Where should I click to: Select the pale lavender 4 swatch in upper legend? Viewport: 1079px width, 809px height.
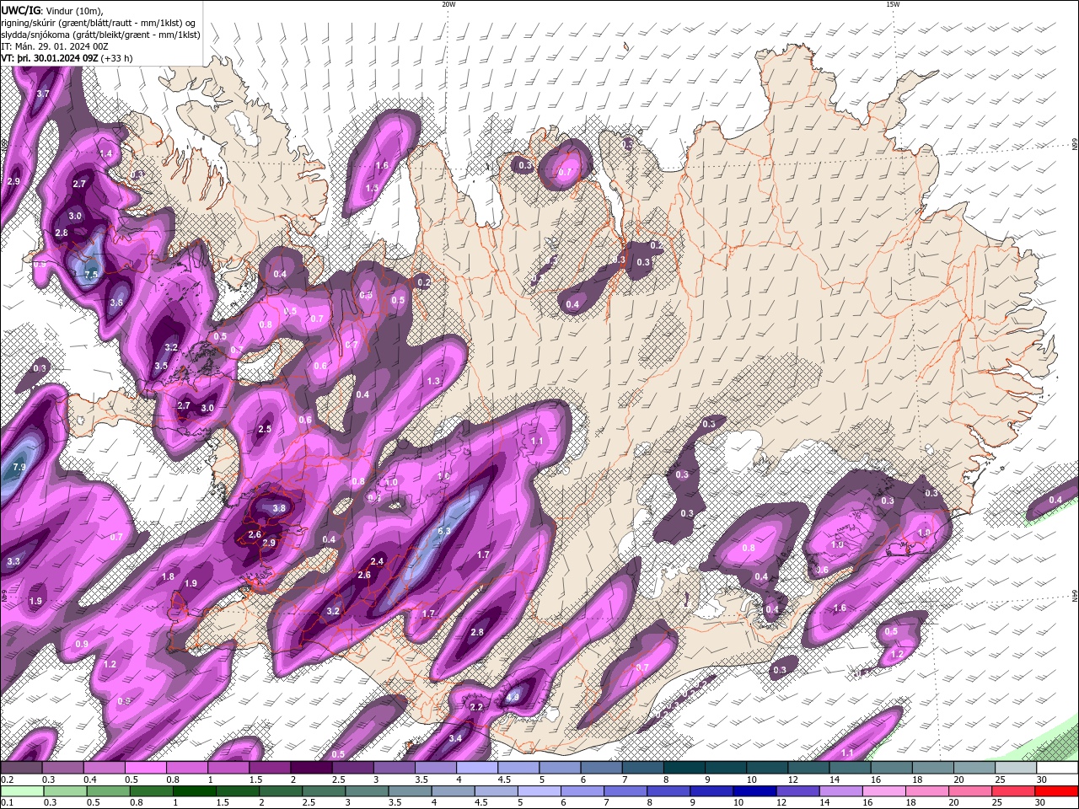(x=476, y=768)
